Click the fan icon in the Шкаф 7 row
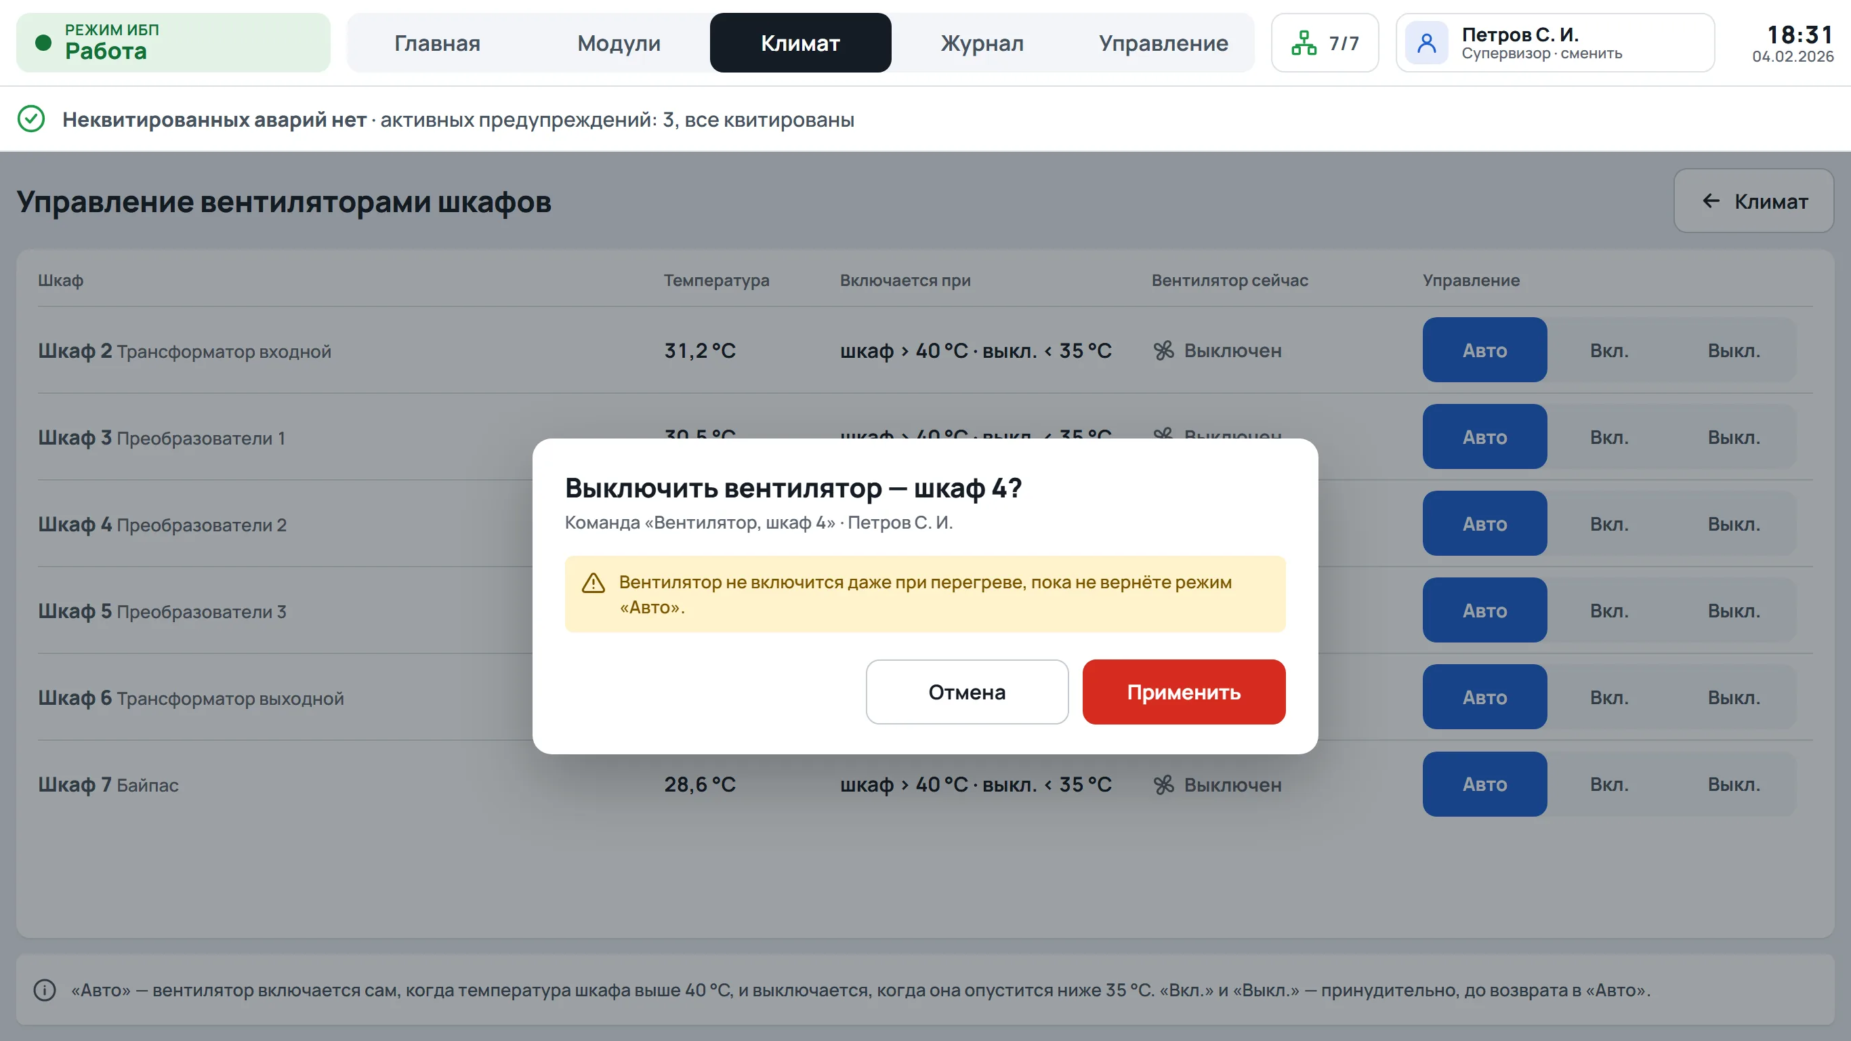 pos(1163,784)
